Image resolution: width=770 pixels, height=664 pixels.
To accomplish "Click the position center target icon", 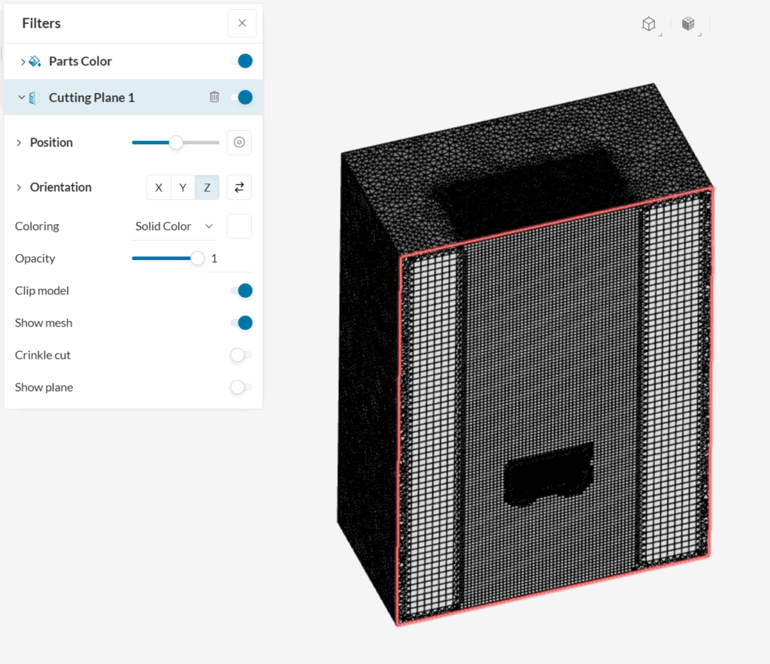I will [x=238, y=142].
